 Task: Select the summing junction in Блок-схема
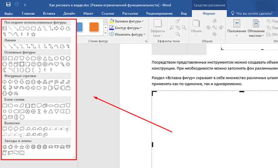28,111
